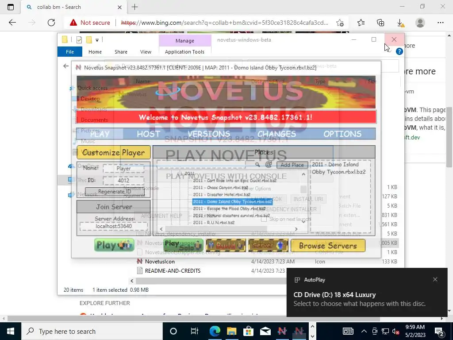This screenshot has width=453, height=340.
Task: Switch to the HOST tab
Action: pos(149,134)
